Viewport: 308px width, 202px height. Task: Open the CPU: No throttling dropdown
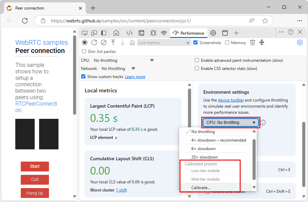[230, 122]
